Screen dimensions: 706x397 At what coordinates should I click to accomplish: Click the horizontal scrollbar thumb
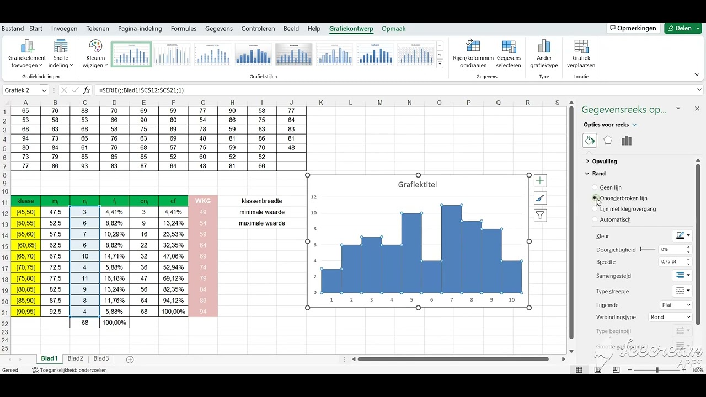(454, 359)
